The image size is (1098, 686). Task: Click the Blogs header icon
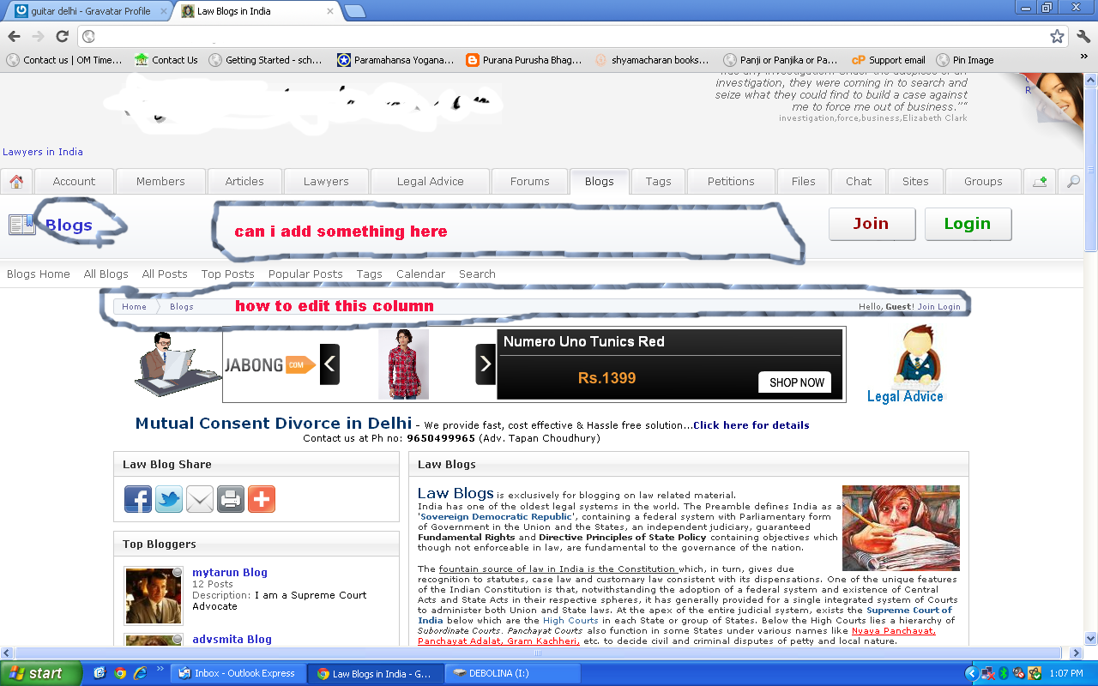(x=21, y=225)
